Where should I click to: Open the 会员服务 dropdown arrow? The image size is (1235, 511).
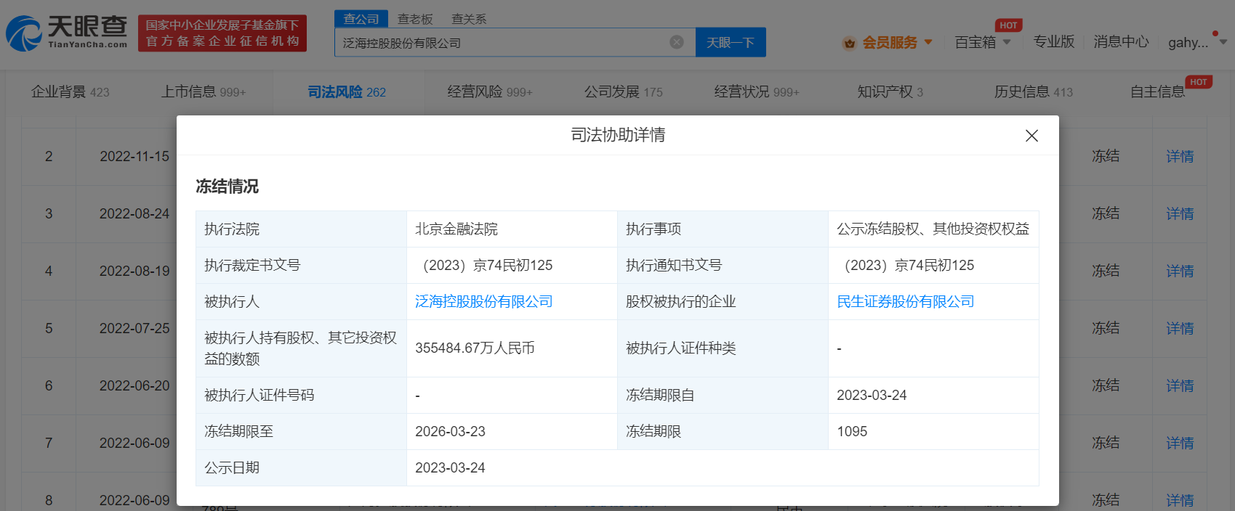click(928, 42)
